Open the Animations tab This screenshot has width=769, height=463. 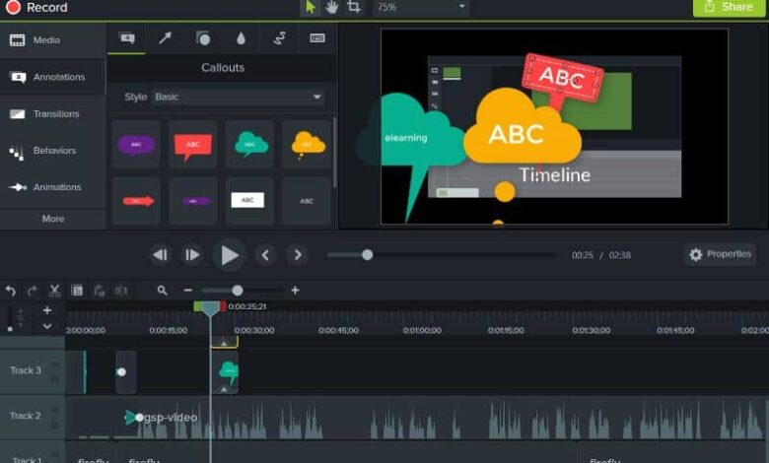coord(52,187)
